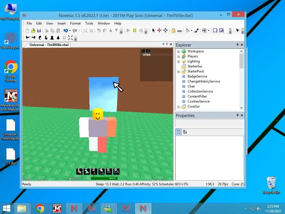Toggle the Anchor tool icon
This screenshot has width=285, height=214.
coord(180,31)
